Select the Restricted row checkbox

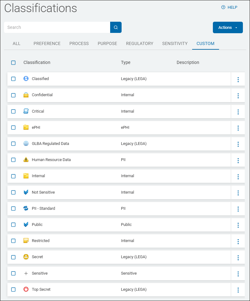(13, 241)
